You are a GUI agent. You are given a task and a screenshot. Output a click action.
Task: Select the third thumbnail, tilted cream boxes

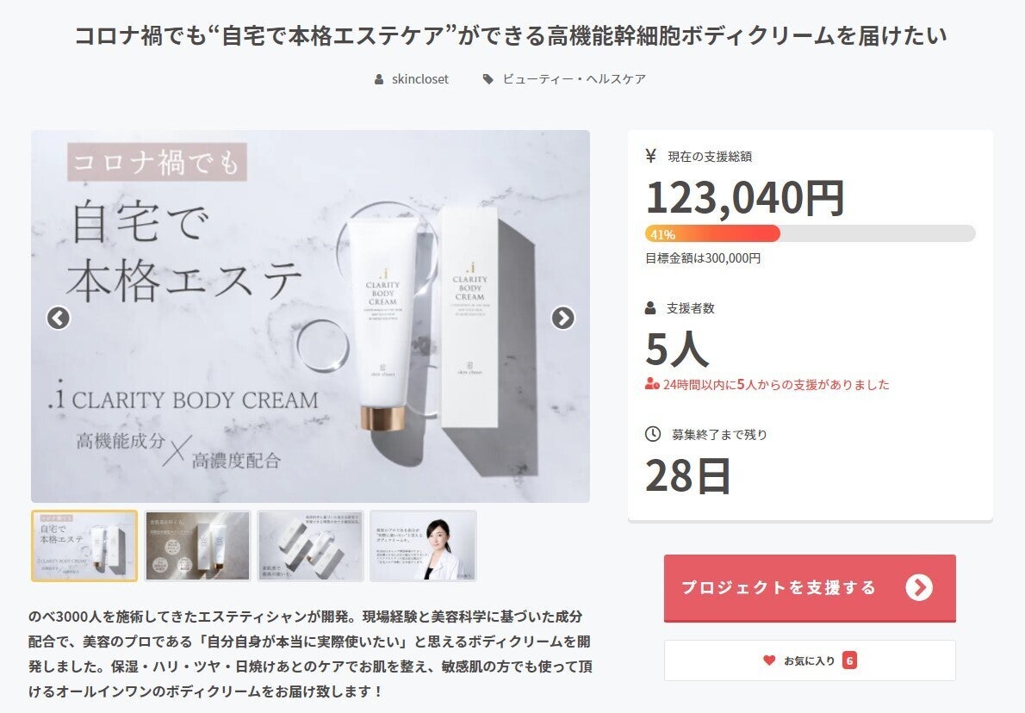coord(310,546)
